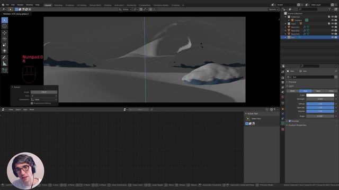Toggle the Shadow checkbox

pyautogui.click(x=290, y=121)
